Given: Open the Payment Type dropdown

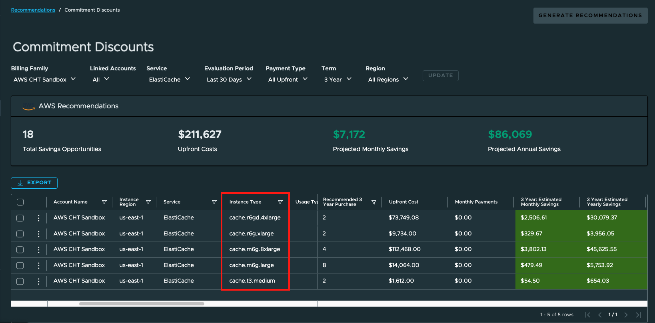Looking at the screenshot, I should 288,80.
